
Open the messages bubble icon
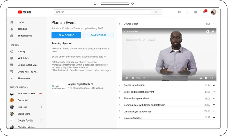tap(196, 12)
